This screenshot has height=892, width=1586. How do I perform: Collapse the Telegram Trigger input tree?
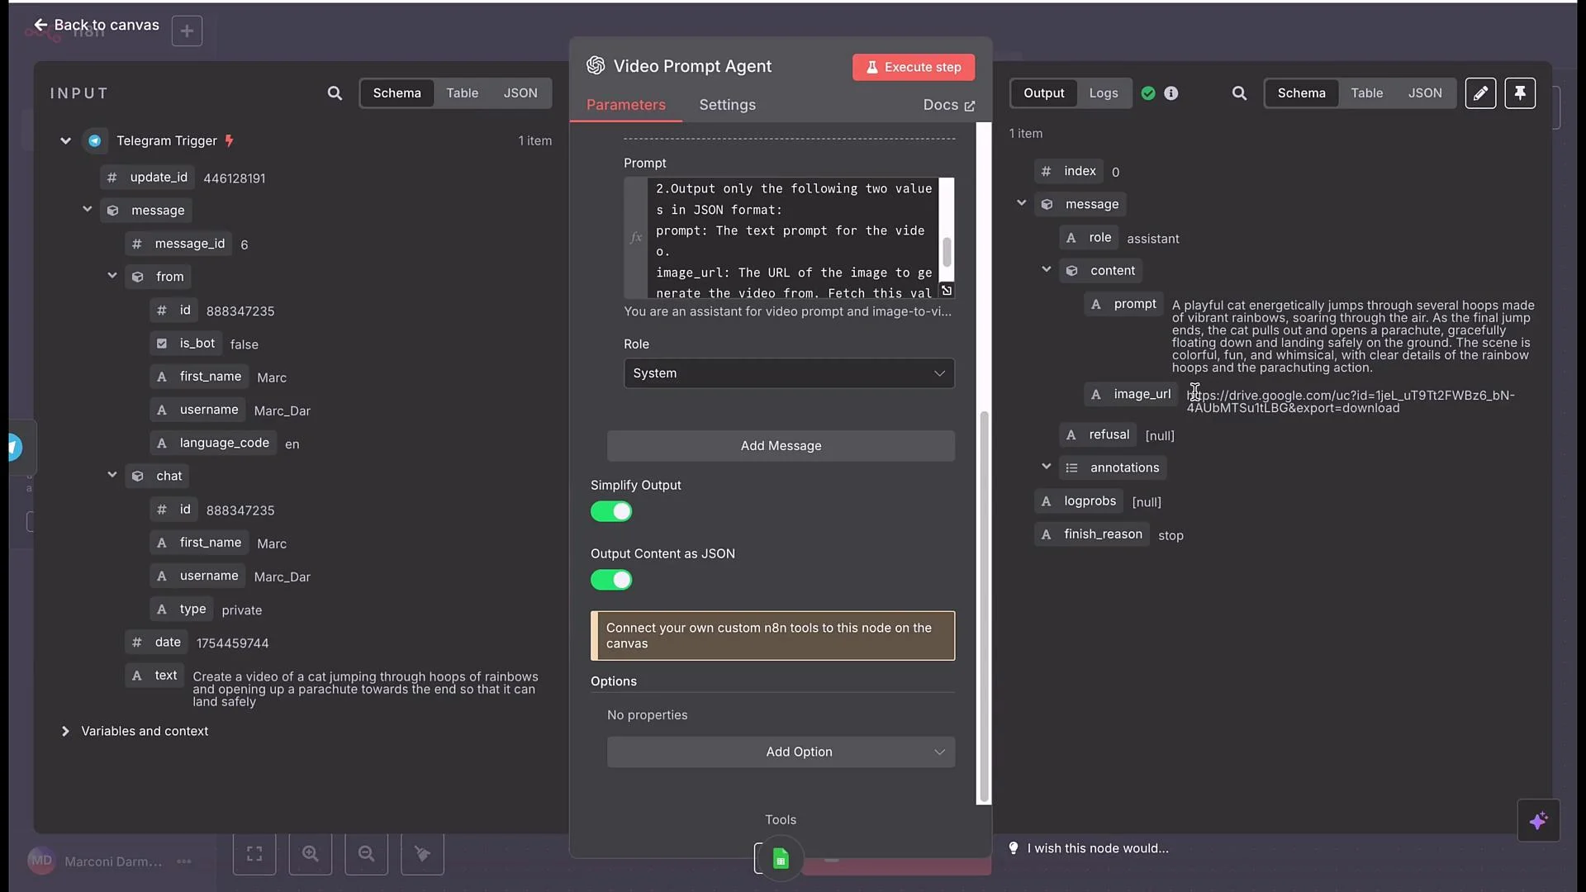[65, 141]
